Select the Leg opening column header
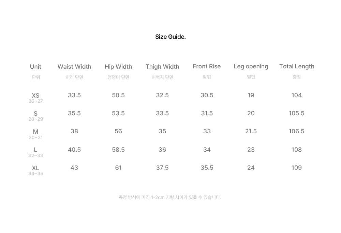341x233 pixels. click(x=251, y=67)
